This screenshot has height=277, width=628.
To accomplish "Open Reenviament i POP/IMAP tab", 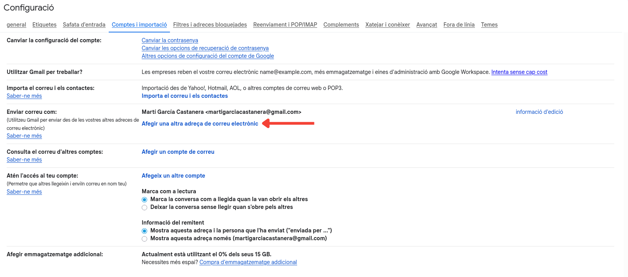I will click(x=285, y=25).
